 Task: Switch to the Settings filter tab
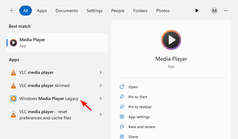(95, 11)
